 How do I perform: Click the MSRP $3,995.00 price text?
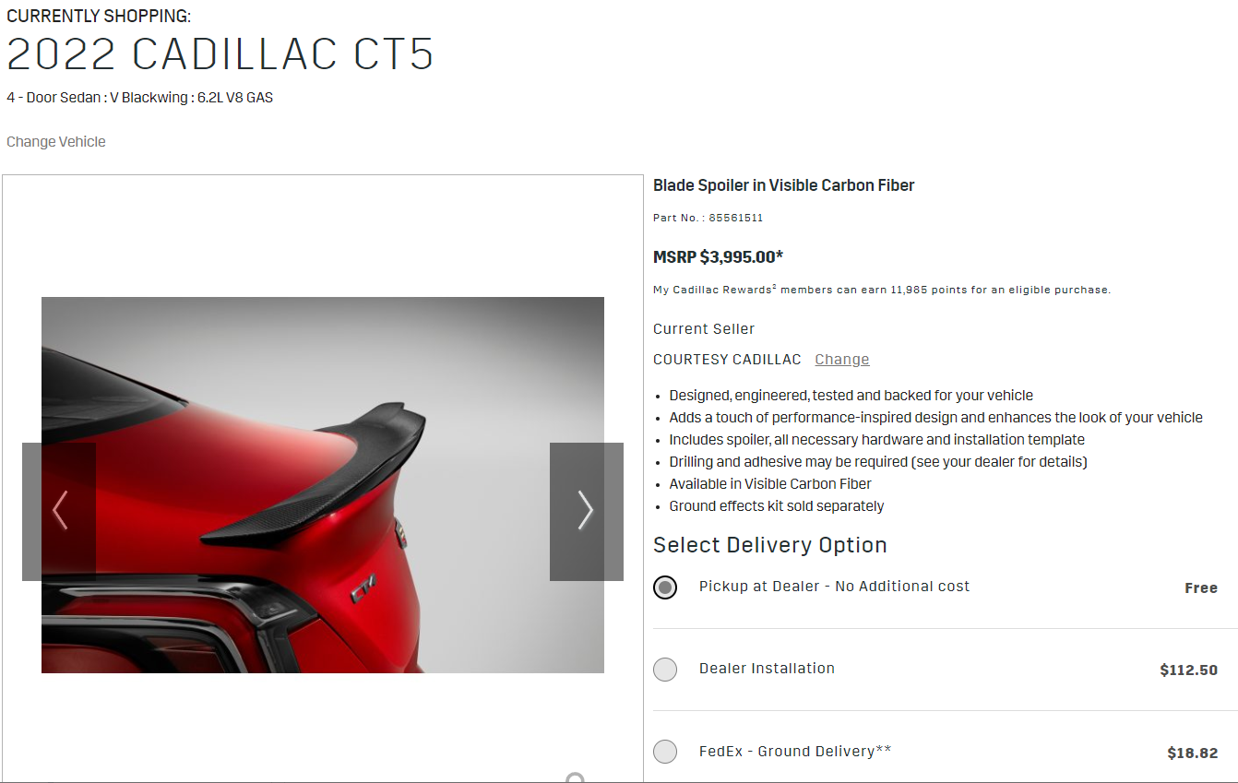(x=719, y=257)
